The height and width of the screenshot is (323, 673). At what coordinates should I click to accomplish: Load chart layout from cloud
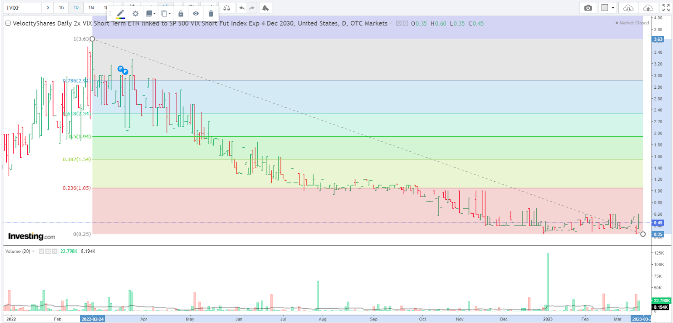[x=628, y=8]
